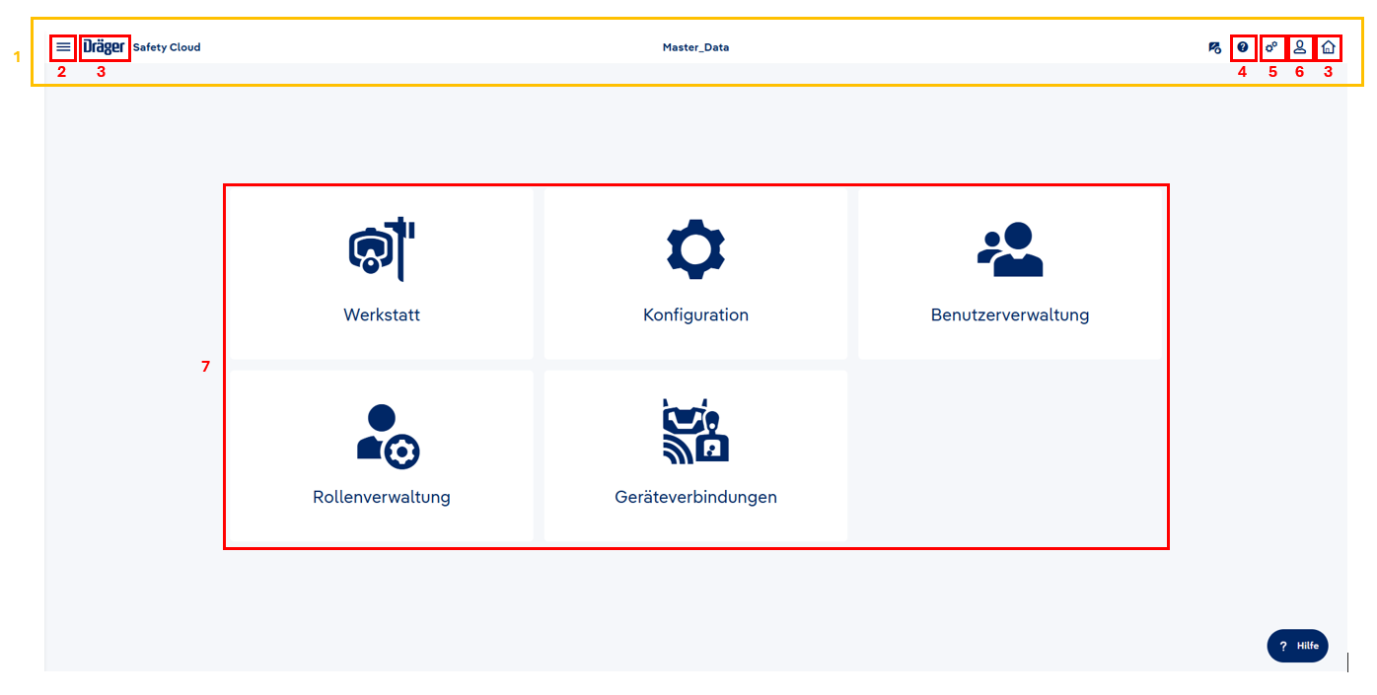Viewport: 1377px width, 695px height.
Task: Click the header icon left of the question mark
Action: pyautogui.click(x=1215, y=47)
